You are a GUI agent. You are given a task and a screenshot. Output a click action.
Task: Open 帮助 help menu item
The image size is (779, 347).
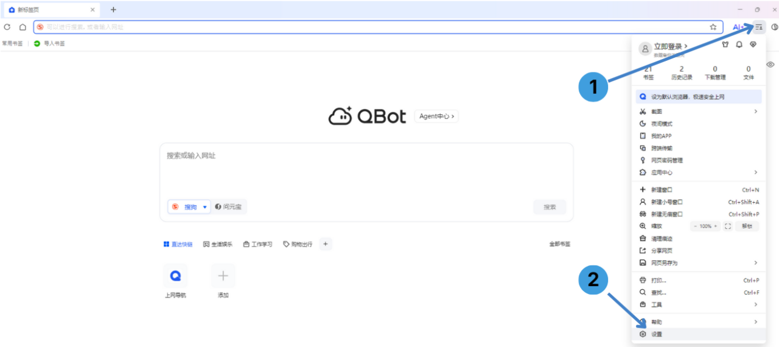click(x=699, y=321)
